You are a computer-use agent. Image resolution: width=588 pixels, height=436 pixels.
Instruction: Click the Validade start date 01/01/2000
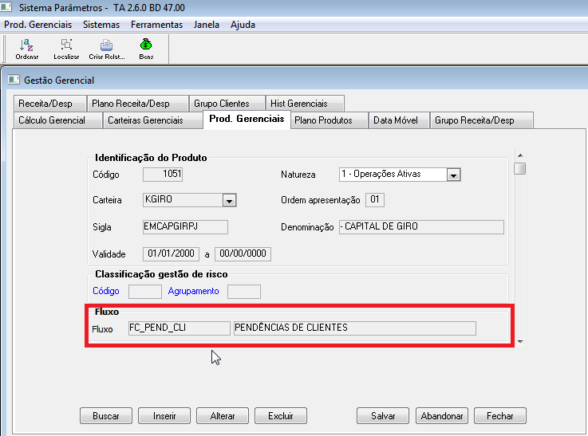171,254
